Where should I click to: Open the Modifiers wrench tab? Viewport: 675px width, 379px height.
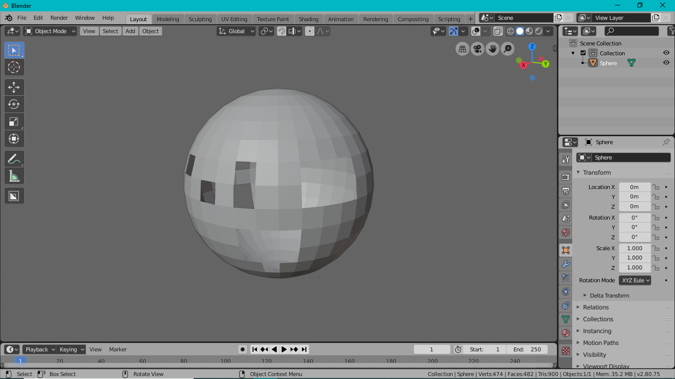click(x=566, y=264)
